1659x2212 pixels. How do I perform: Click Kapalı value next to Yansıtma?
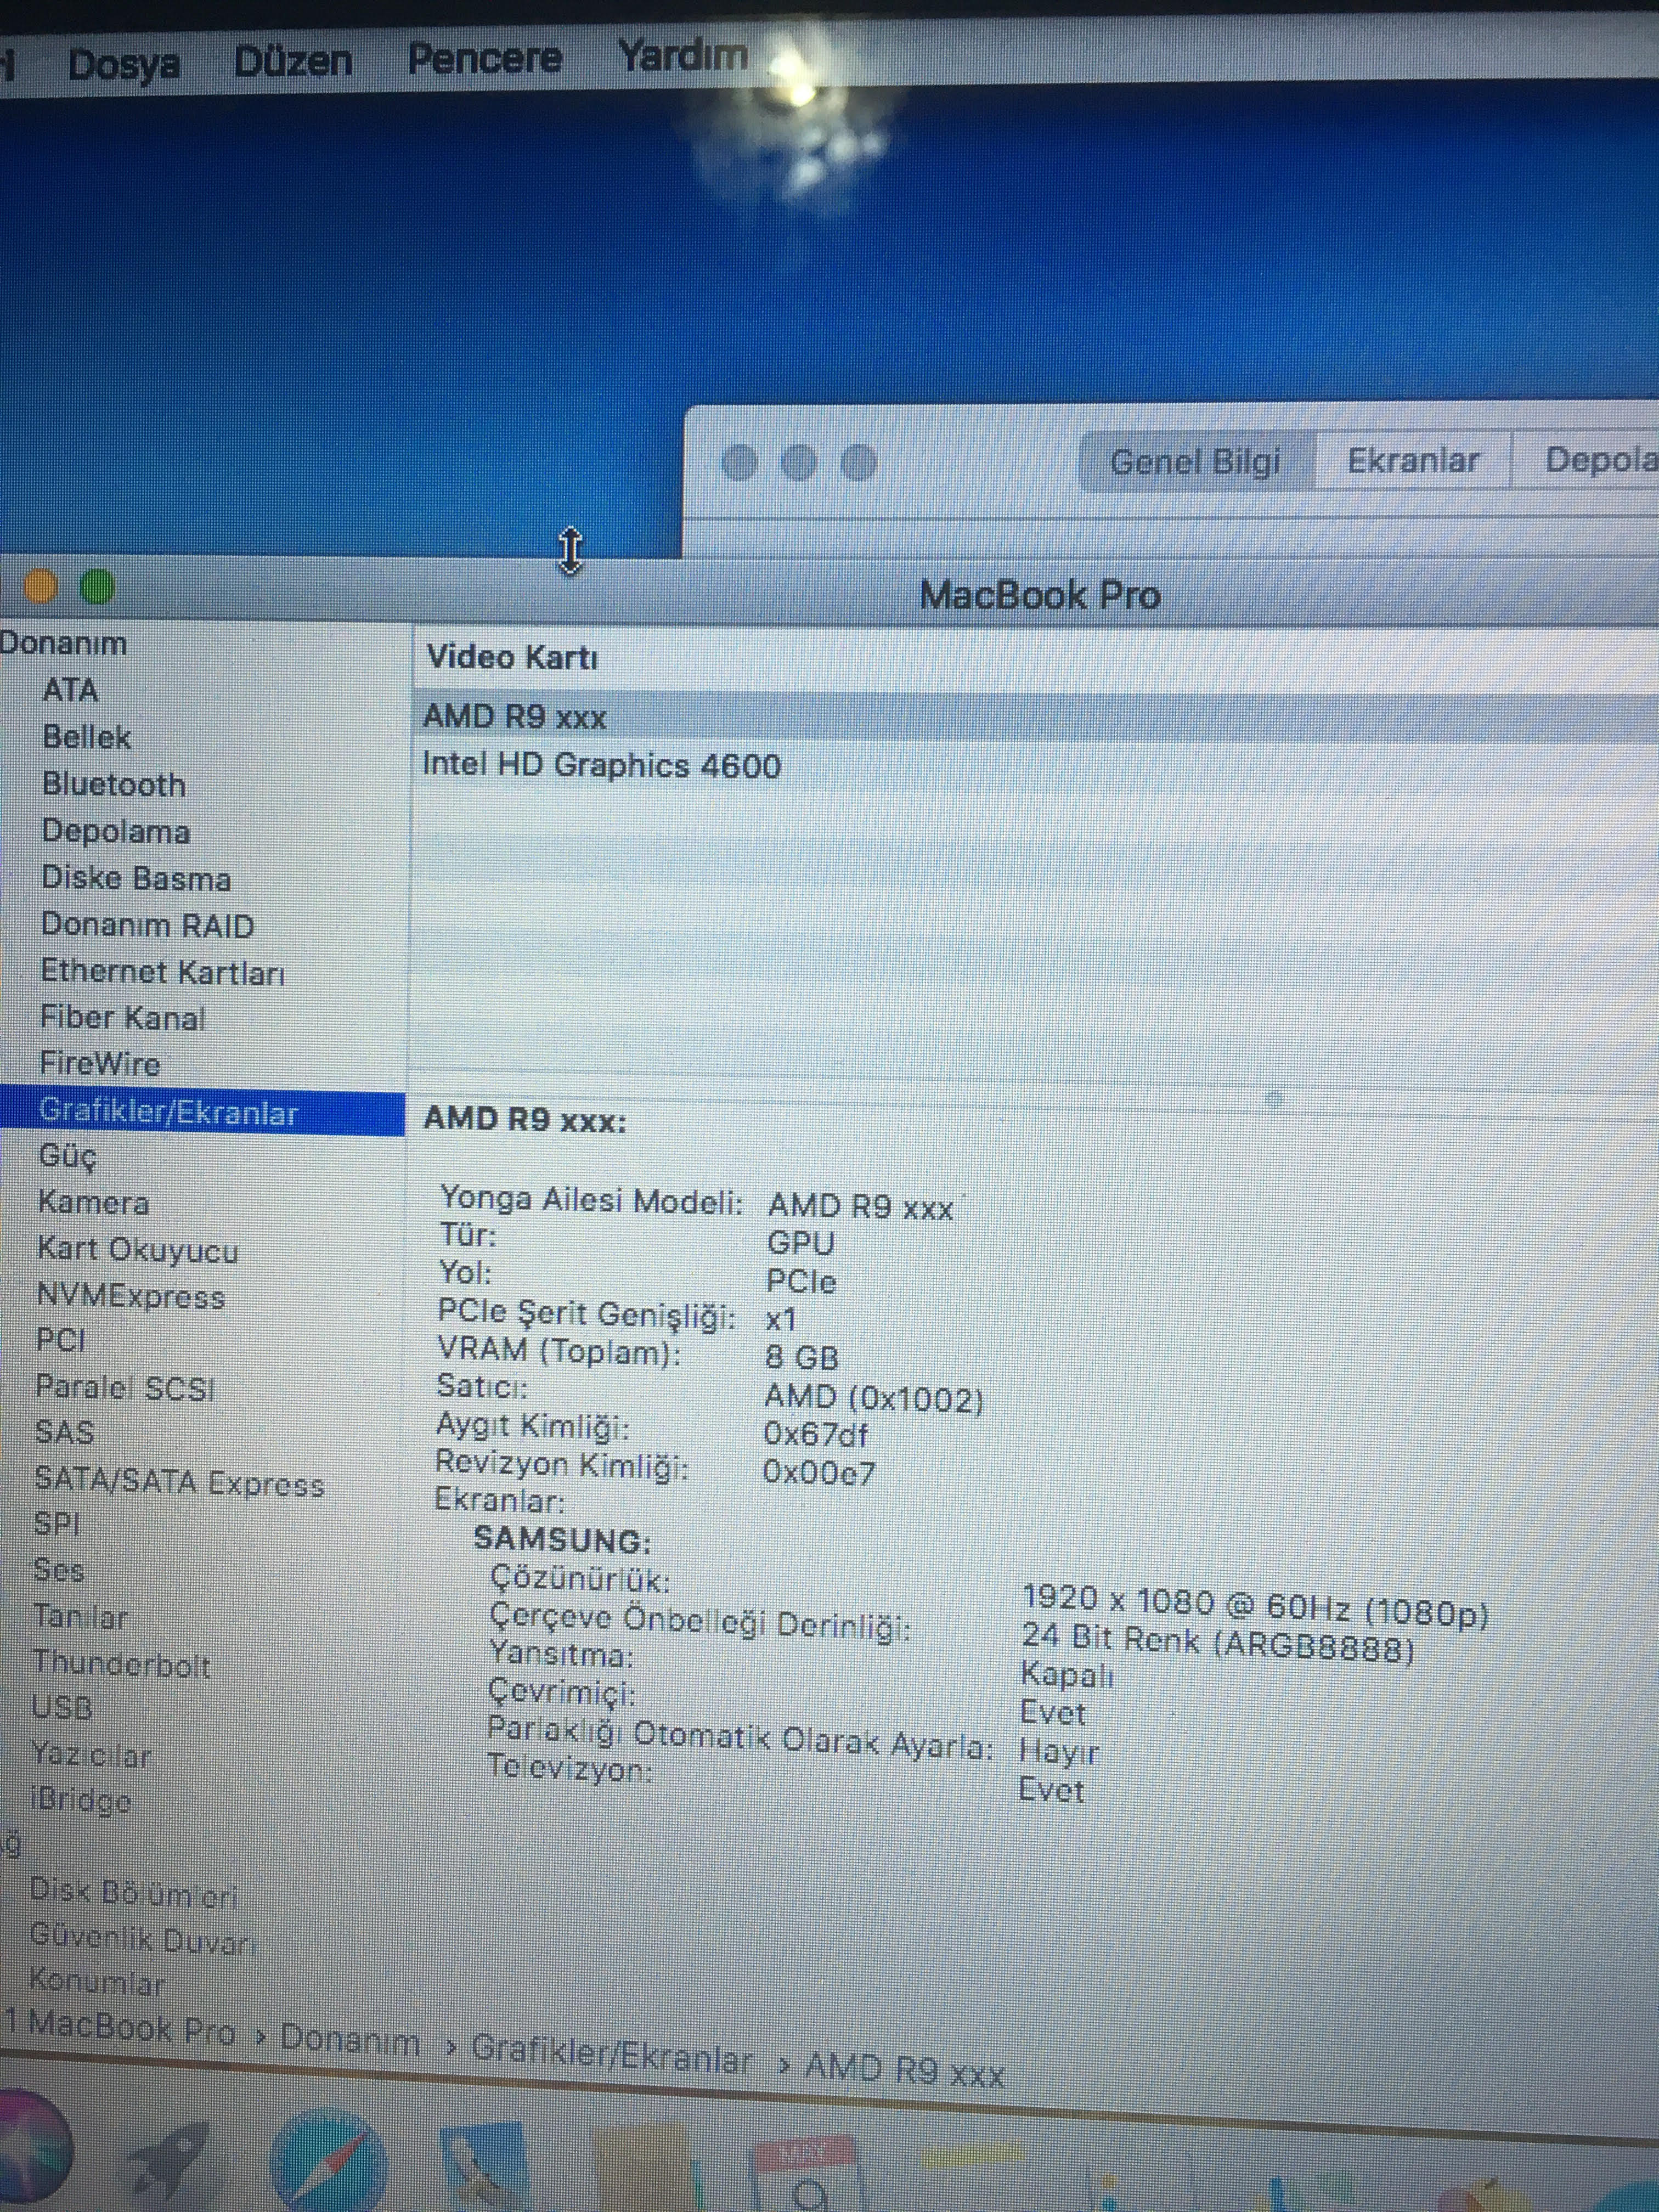[x=1066, y=1674]
